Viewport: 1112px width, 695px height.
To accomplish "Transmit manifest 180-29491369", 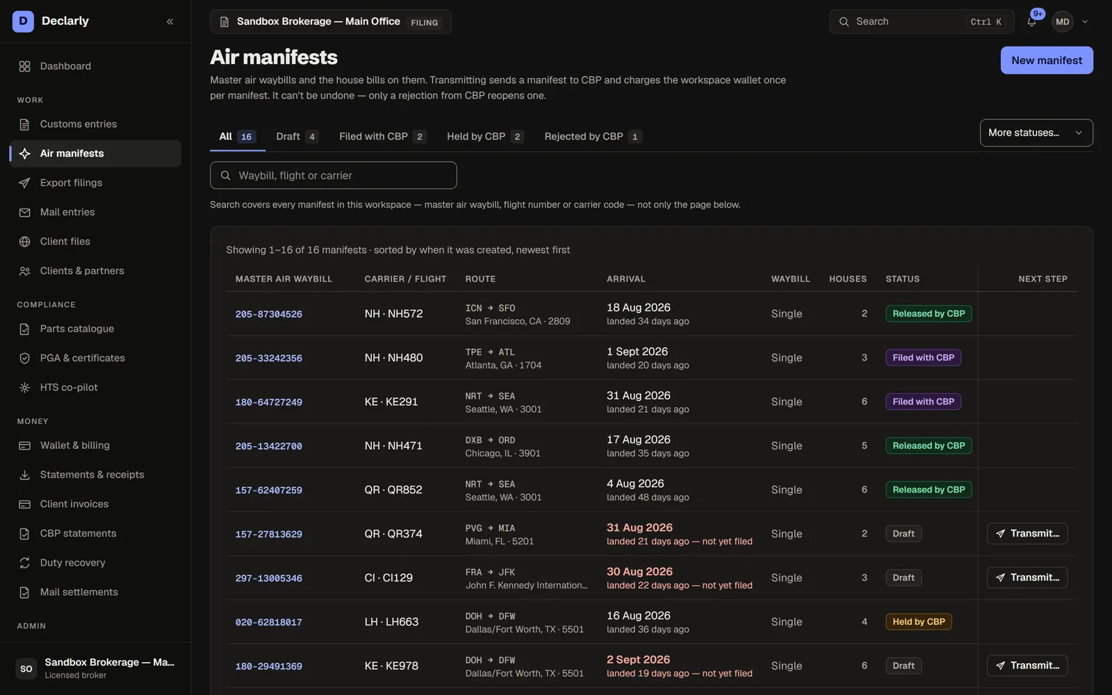I will [x=1027, y=666].
